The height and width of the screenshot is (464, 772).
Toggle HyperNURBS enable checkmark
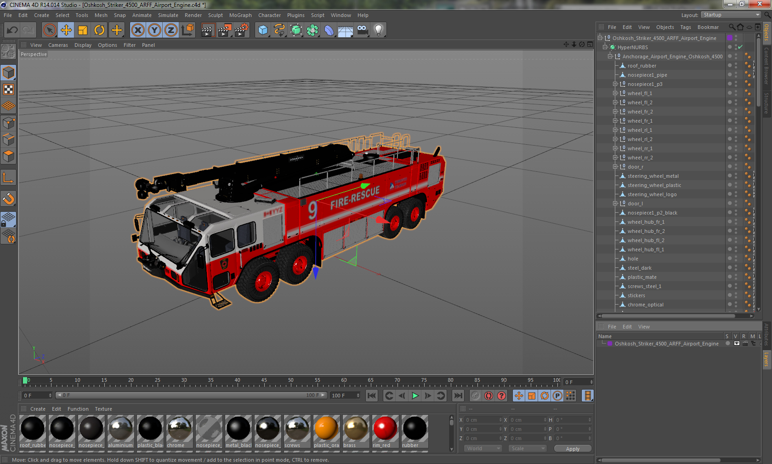[x=740, y=47]
